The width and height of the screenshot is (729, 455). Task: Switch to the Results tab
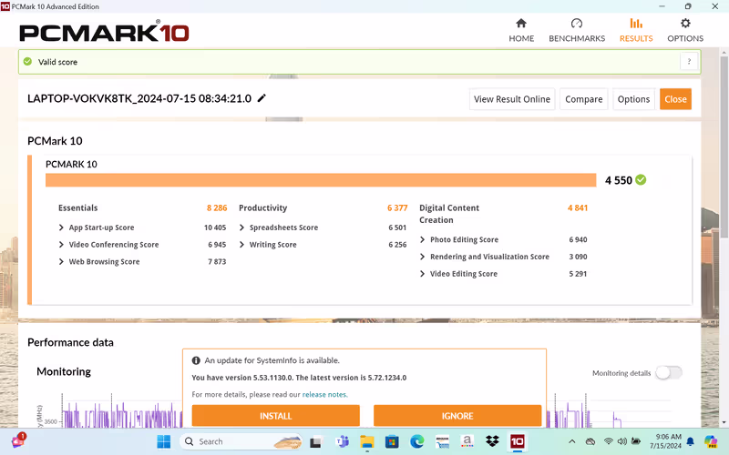[x=635, y=30]
